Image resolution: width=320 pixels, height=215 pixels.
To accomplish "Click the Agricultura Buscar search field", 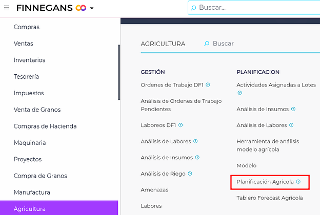I will [256, 44].
